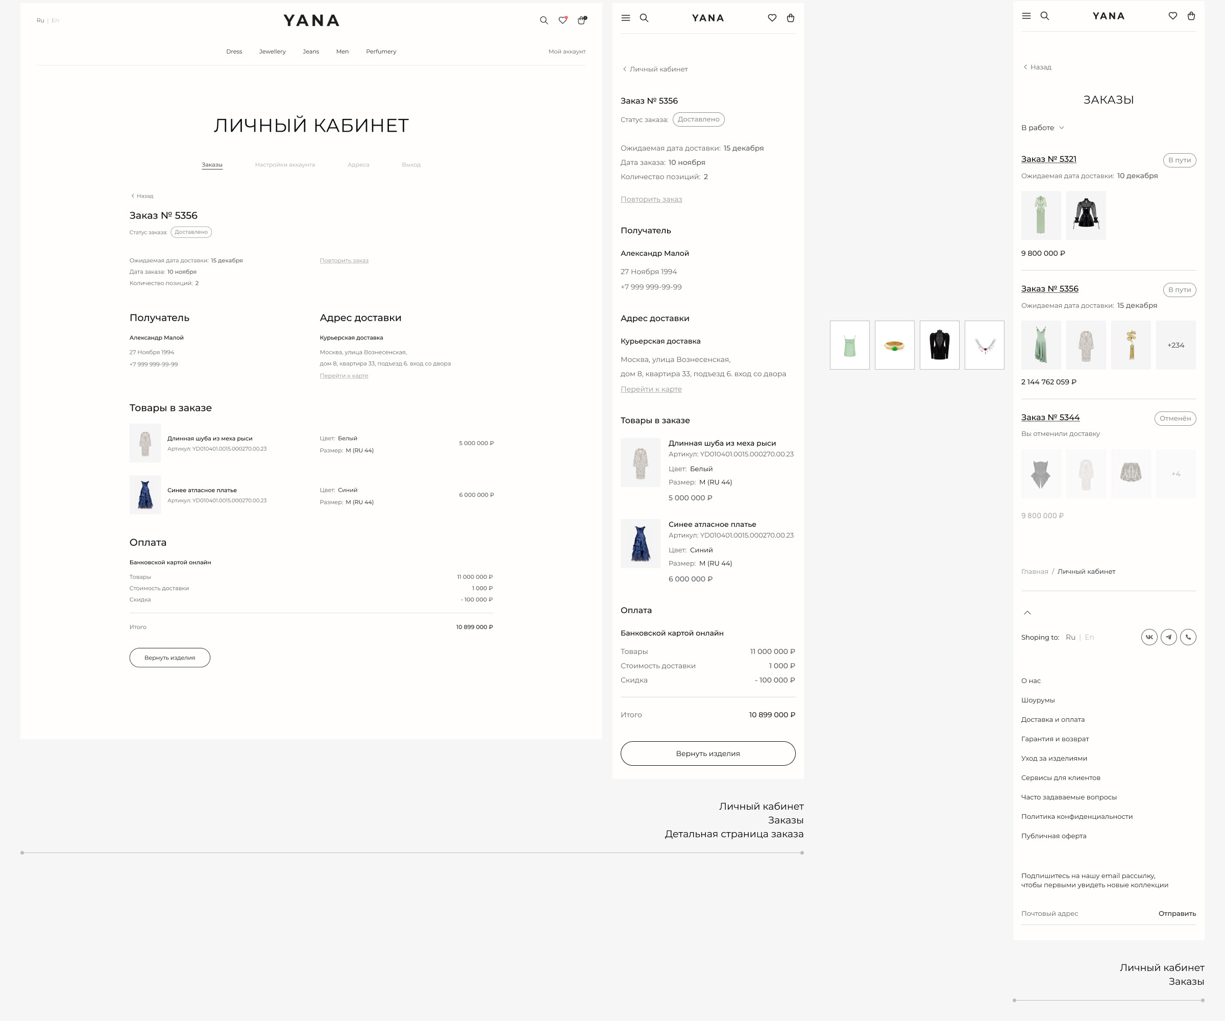Viewport: 1225px width, 1021px height.
Task: Select En language in mobile footer
Action: click(1089, 637)
